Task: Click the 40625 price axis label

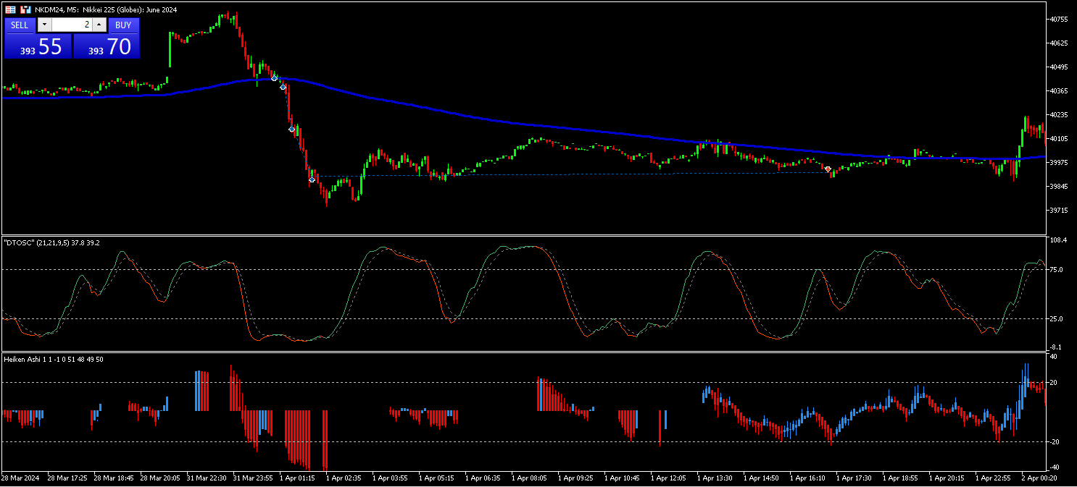Action: [1059, 43]
